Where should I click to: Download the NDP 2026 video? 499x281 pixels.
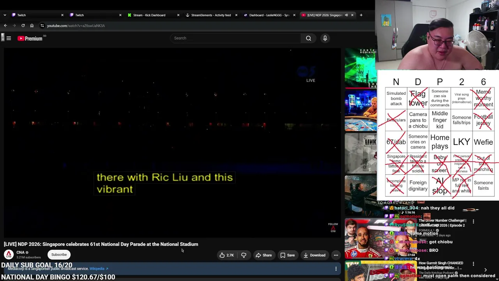click(314, 255)
